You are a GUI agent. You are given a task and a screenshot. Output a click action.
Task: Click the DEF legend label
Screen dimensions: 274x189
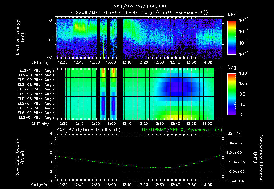point(232,15)
